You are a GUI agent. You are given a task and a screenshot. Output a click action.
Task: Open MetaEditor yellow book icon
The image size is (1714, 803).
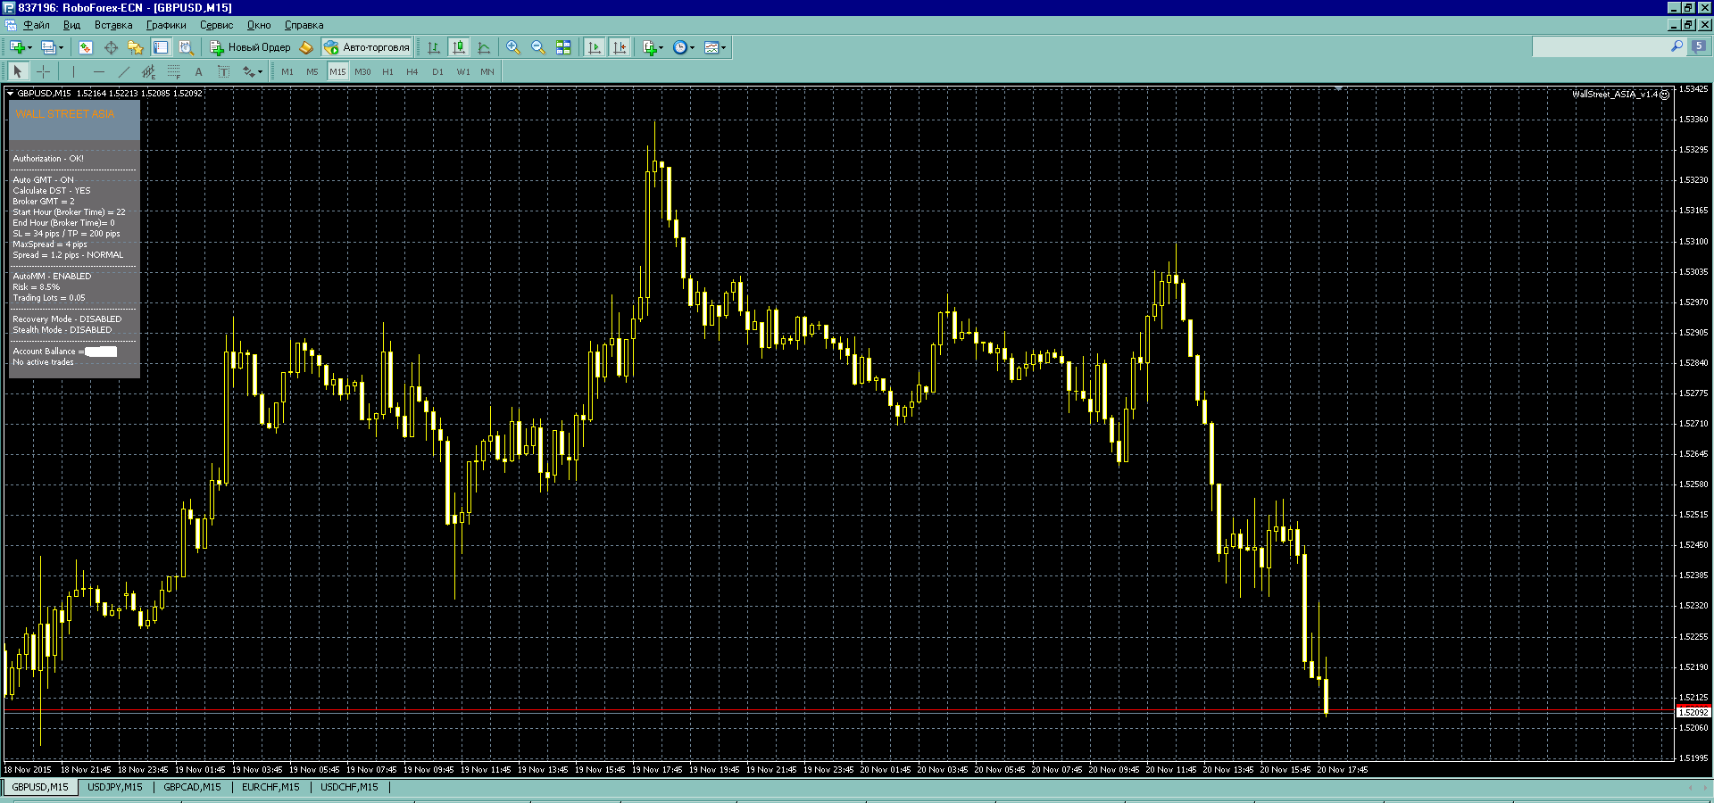click(306, 47)
